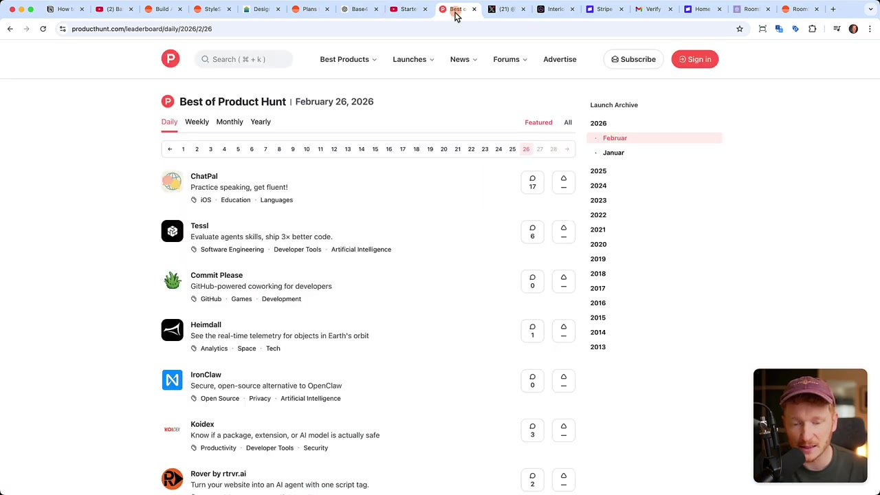Switch to the Stripe browser tab
Screen dimensions: 880x495
click(x=604, y=9)
